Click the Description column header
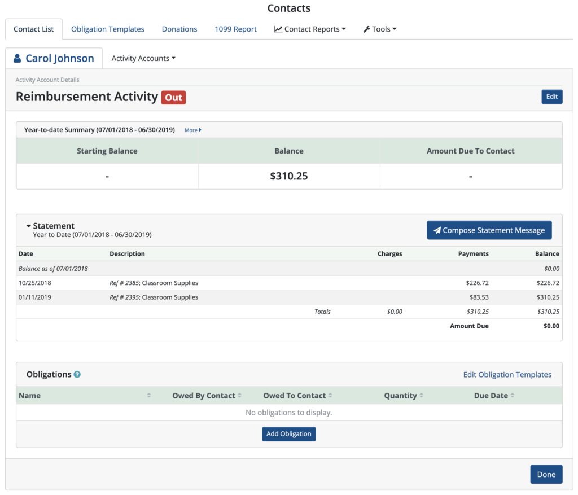Image resolution: width=578 pixels, height=495 pixels. pyautogui.click(x=127, y=254)
